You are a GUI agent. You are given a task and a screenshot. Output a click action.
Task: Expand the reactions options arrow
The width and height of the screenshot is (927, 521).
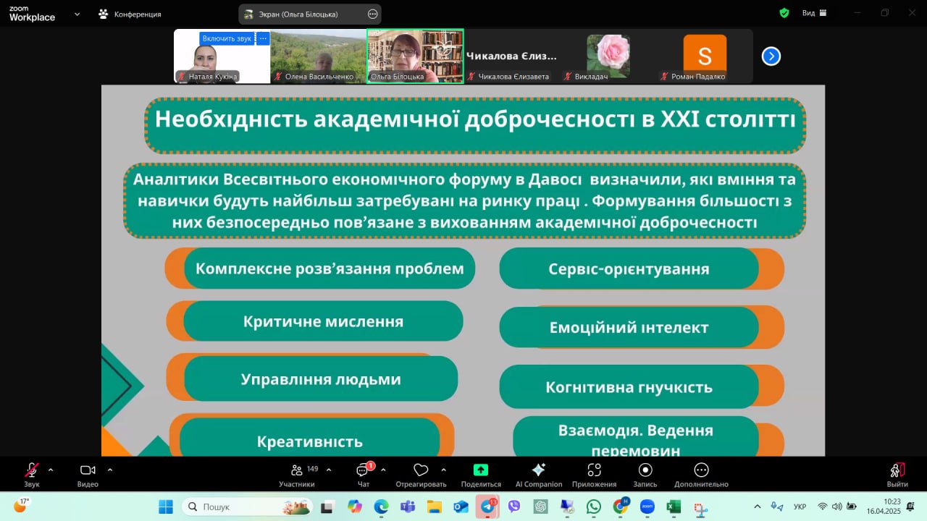[443, 470]
